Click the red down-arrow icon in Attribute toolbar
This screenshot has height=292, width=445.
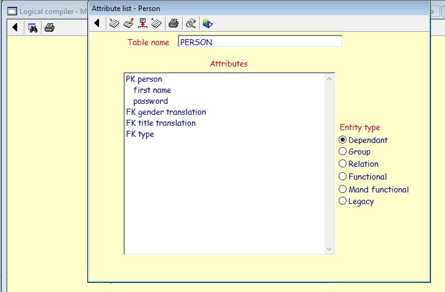[142, 24]
